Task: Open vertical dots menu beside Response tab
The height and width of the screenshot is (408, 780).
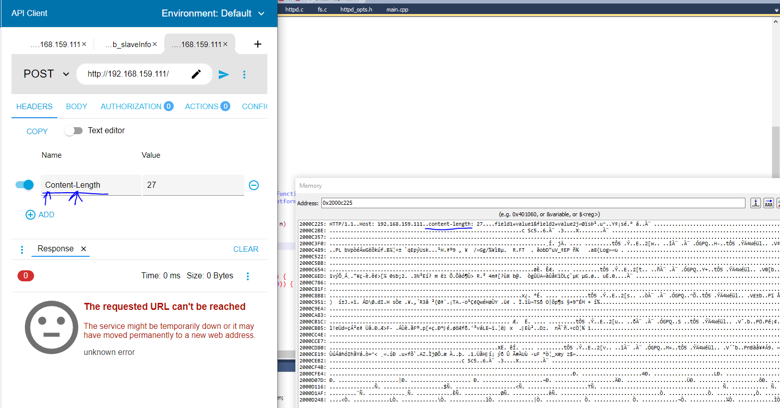Action: (22, 249)
